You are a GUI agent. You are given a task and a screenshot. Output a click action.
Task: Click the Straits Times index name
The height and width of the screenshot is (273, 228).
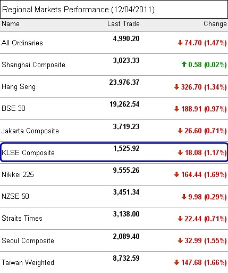click(x=22, y=218)
